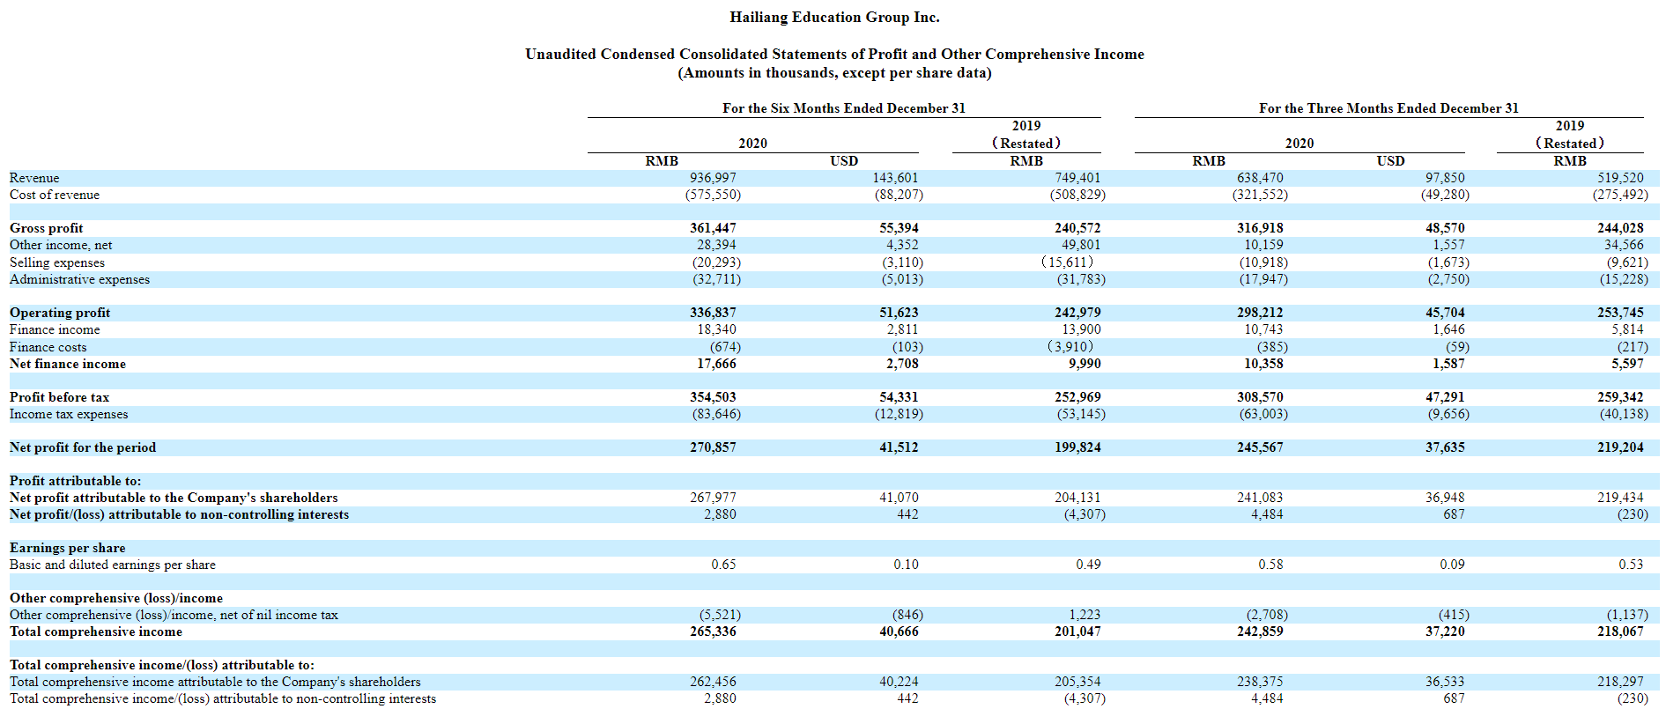
Task: Click the 'Earnings per share' heading
Action: (67, 548)
